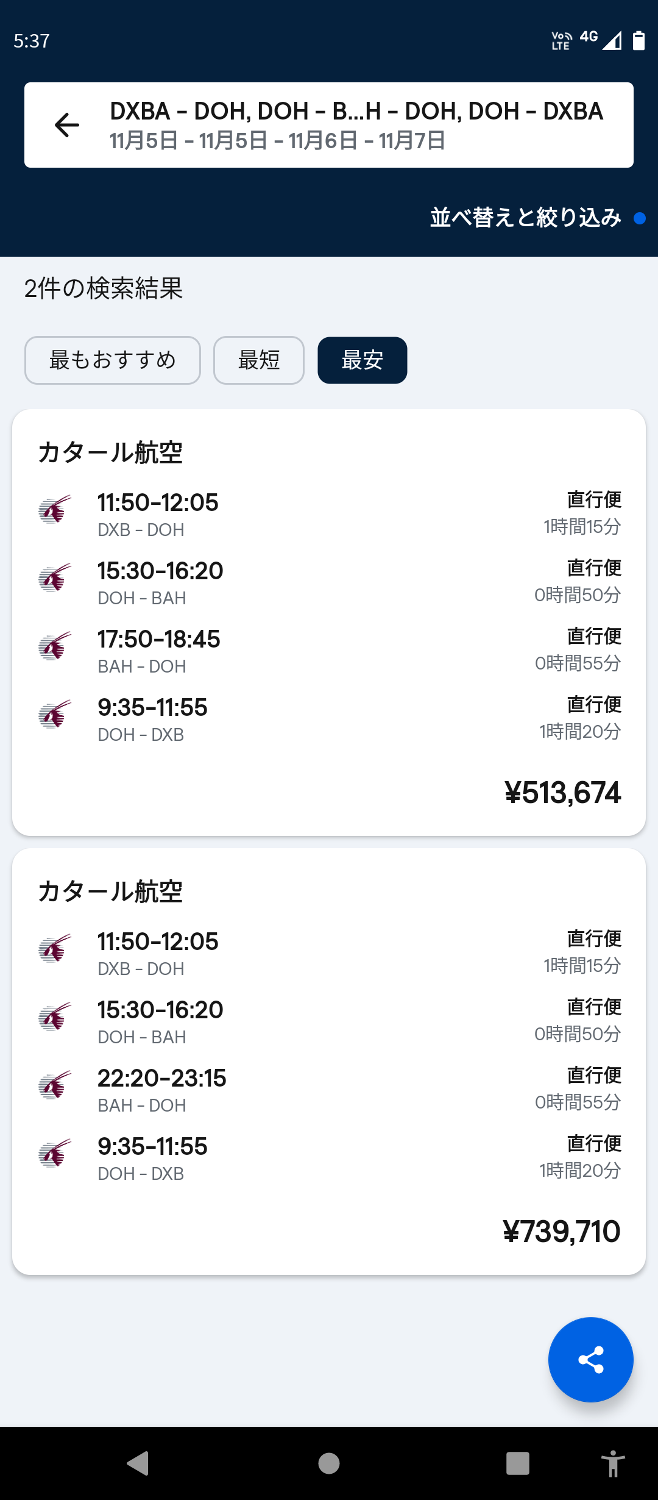Switch sorting to 最短 chip
The height and width of the screenshot is (1500, 658).
259,360
